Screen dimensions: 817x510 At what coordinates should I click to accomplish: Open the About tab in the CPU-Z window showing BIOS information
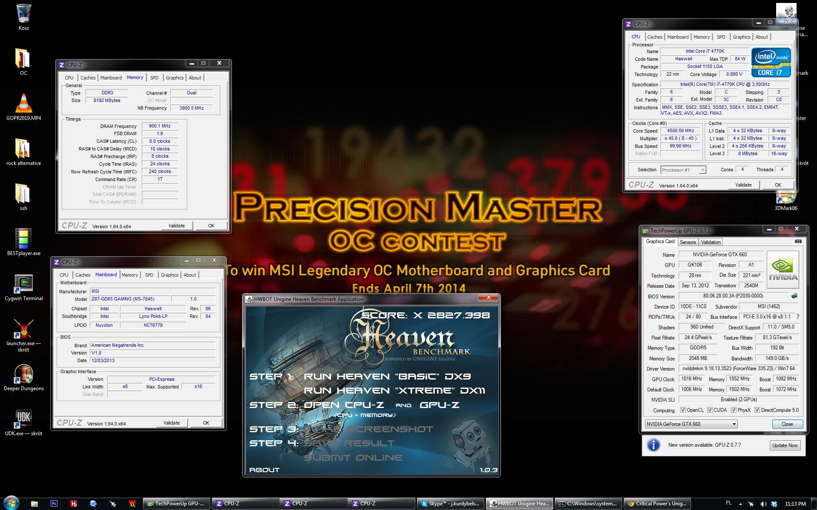point(190,275)
